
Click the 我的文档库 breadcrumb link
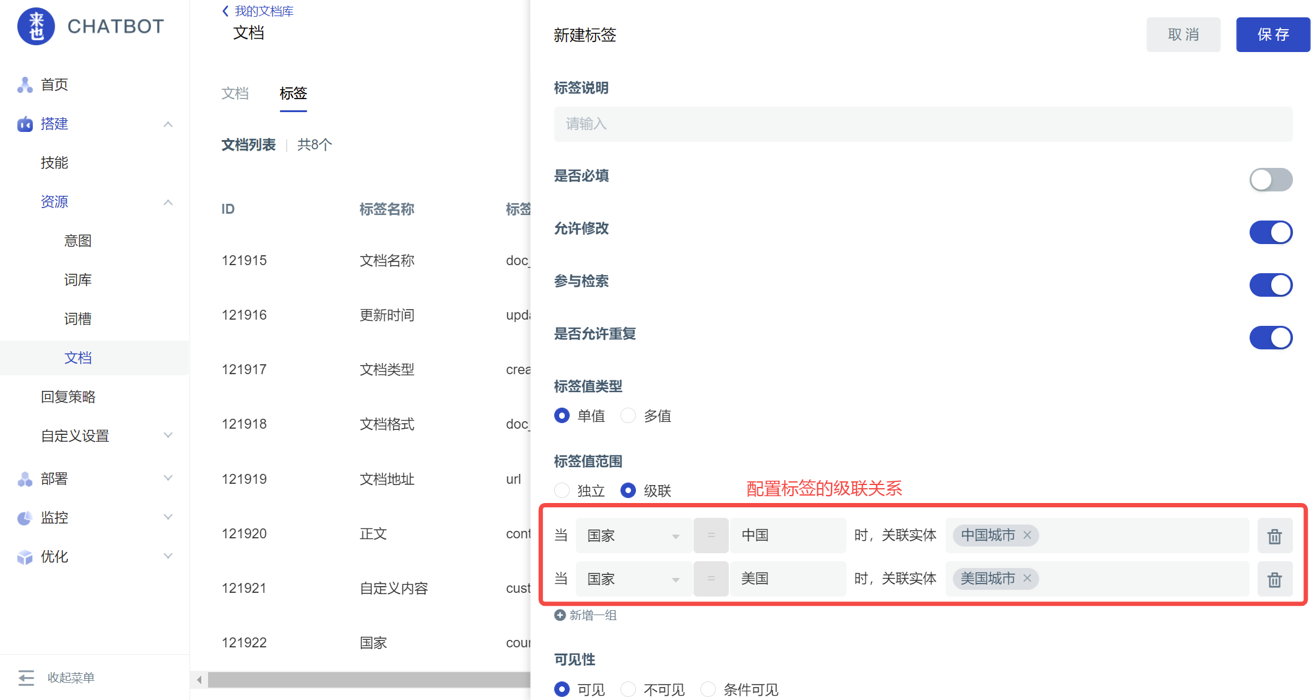[264, 11]
